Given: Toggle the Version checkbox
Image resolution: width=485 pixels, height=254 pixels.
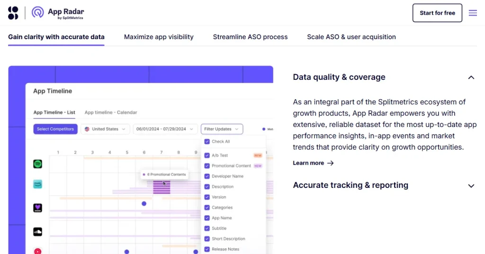Looking at the screenshot, I should pyautogui.click(x=207, y=197).
